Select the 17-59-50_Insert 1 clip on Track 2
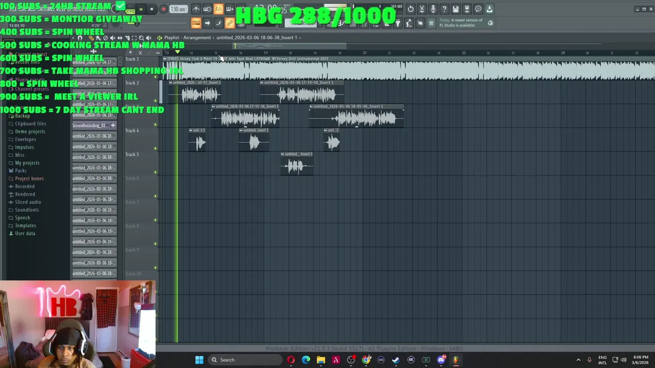Viewport: 655px width, 368px height. point(302,91)
